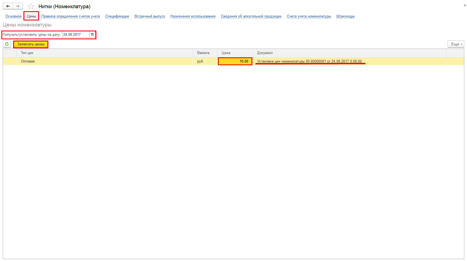Open Назначения использования section
The width and height of the screenshot is (467, 261).
pyautogui.click(x=193, y=16)
